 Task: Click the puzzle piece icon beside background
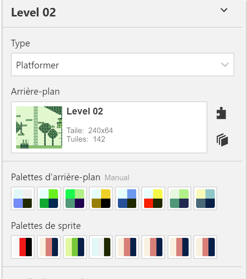click(x=222, y=113)
